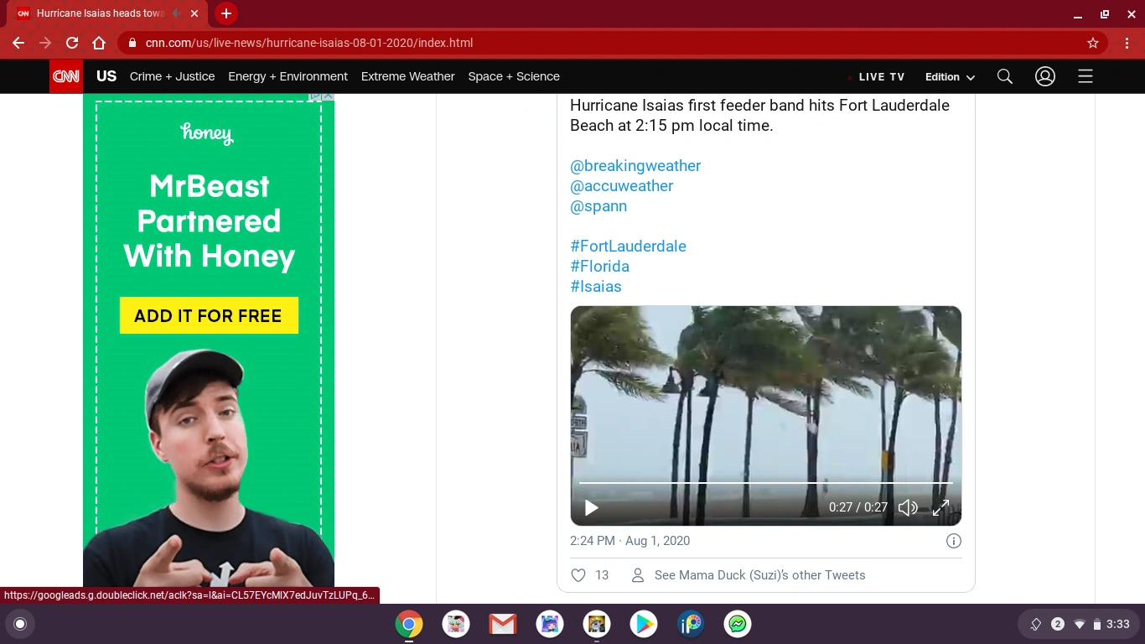Go forward with the browser forward arrow
Screen dimensions: 1145x644
45,43
